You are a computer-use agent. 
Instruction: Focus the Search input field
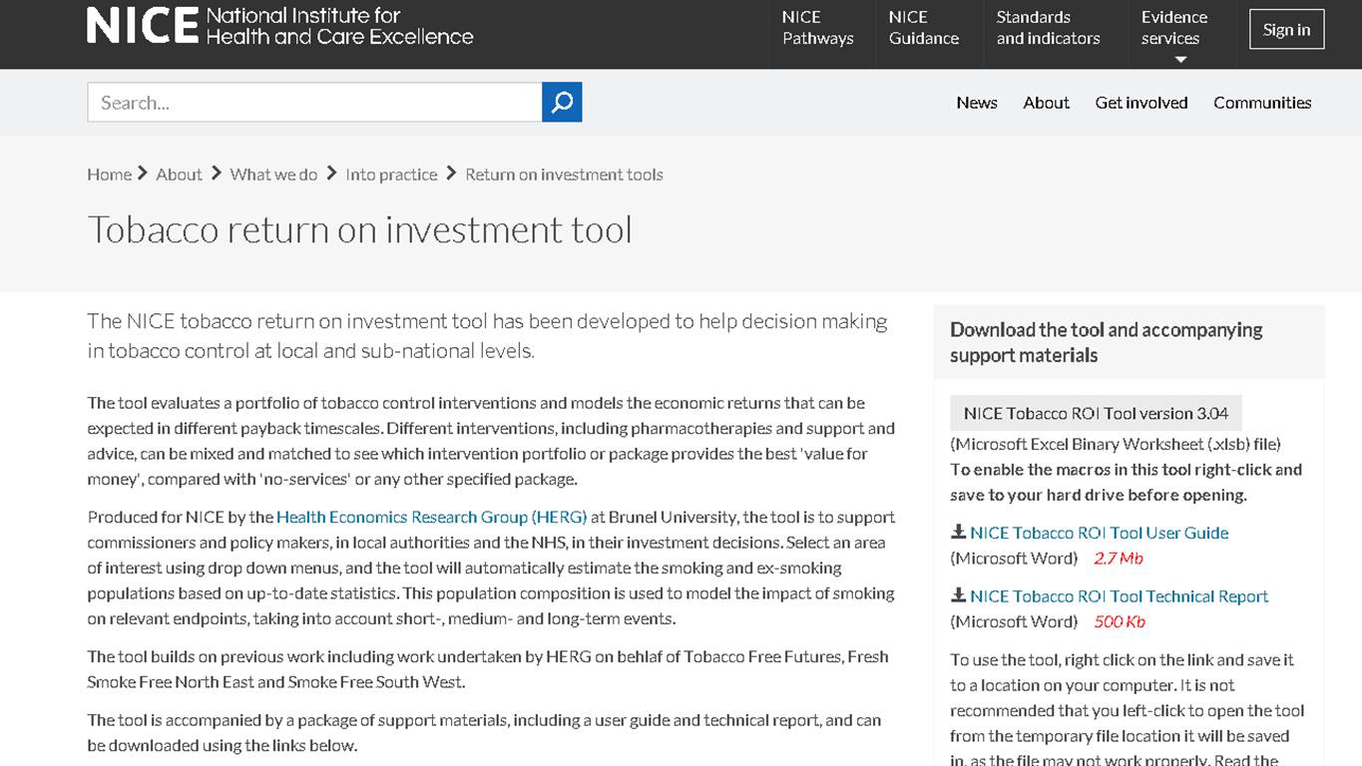[x=314, y=102]
